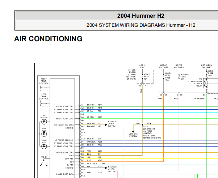The height and width of the screenshot is (178, 218).
Task: Click pin B4 'TAN' wire label
Action: (x=89, y=151)
